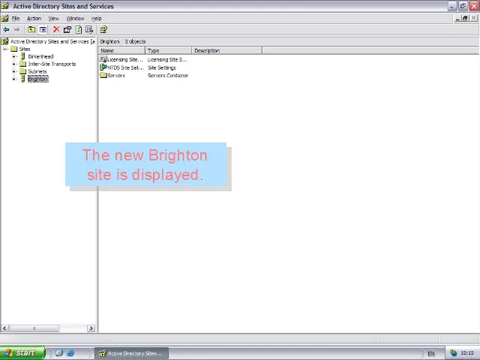Viewport: 480px width, 360px height.
Task: Select the 'Servers' name text
Action: coord(116,75)
